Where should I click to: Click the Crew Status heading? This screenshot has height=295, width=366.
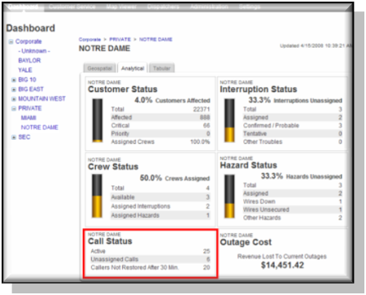pos(113,167)
